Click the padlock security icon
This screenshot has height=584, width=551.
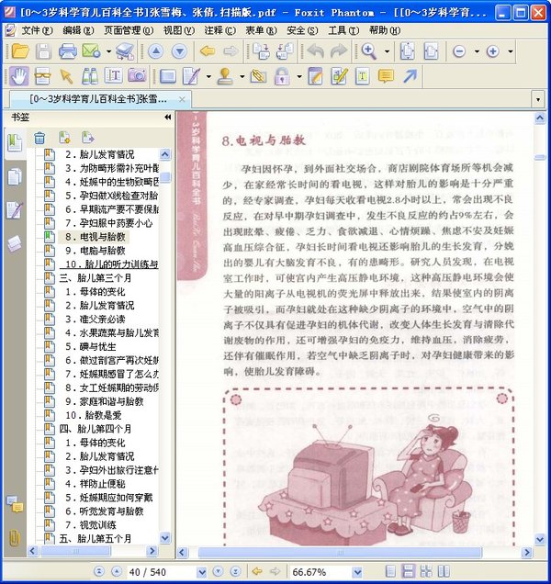(x=282, y=76)
